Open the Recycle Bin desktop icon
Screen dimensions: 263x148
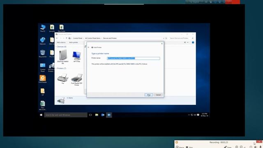click(43, 53)
